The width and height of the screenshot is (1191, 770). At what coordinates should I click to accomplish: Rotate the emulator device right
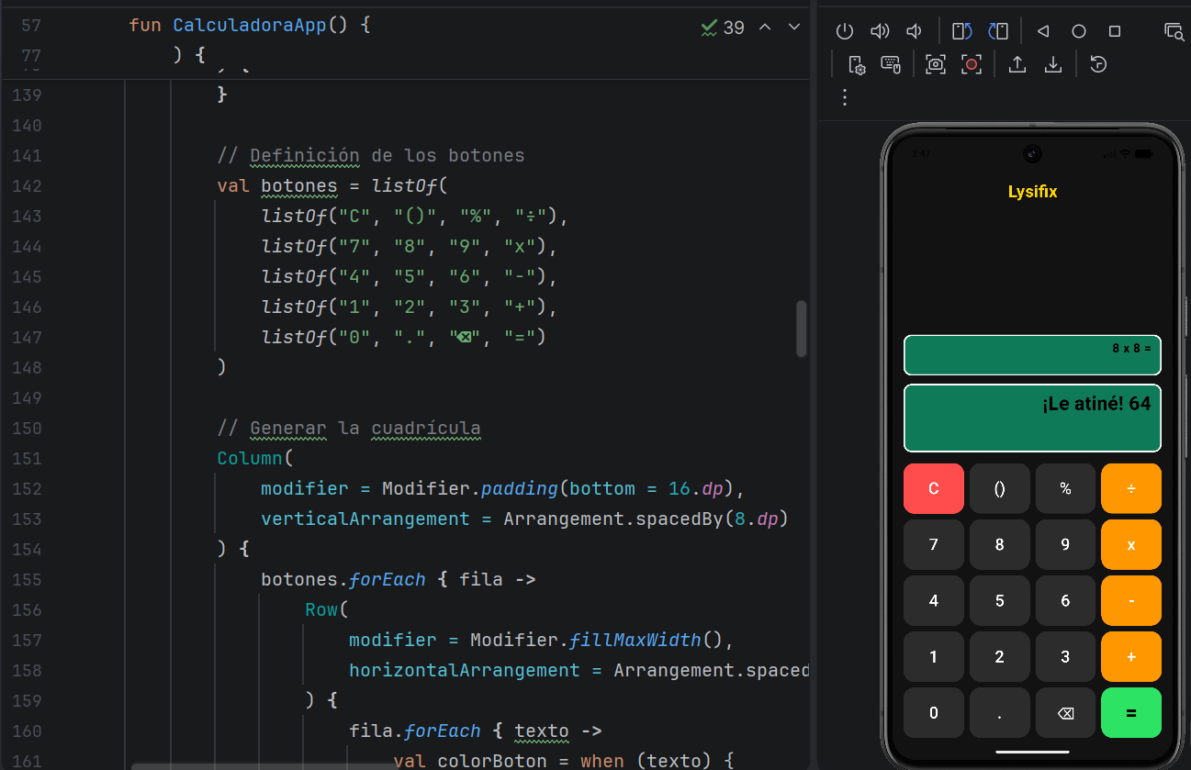point(998,31)
